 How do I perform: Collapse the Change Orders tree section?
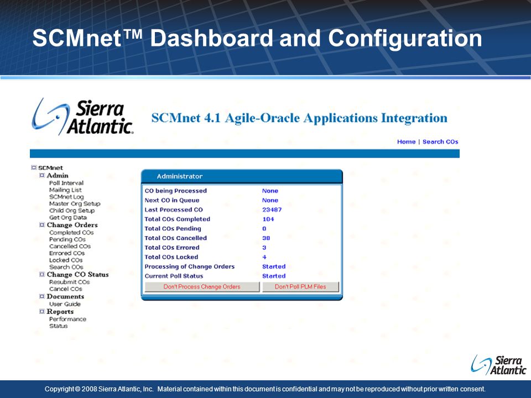pos(42,225)
